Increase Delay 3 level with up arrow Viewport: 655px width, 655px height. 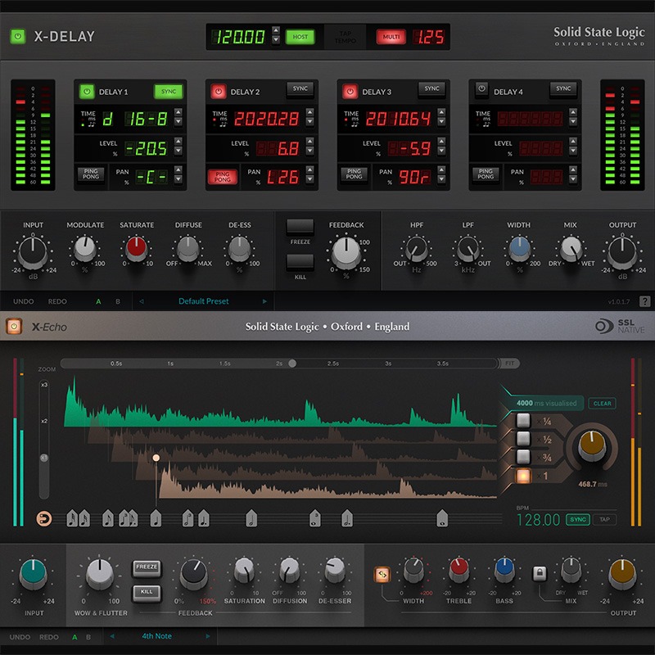tap(441, 141)
